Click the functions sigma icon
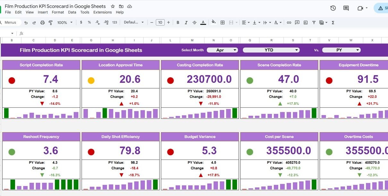Viewport: 388px width, 196px height. (x=333, y=22)
